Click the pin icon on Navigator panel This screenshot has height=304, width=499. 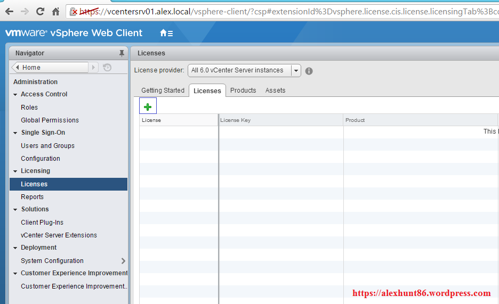point(122,53)
